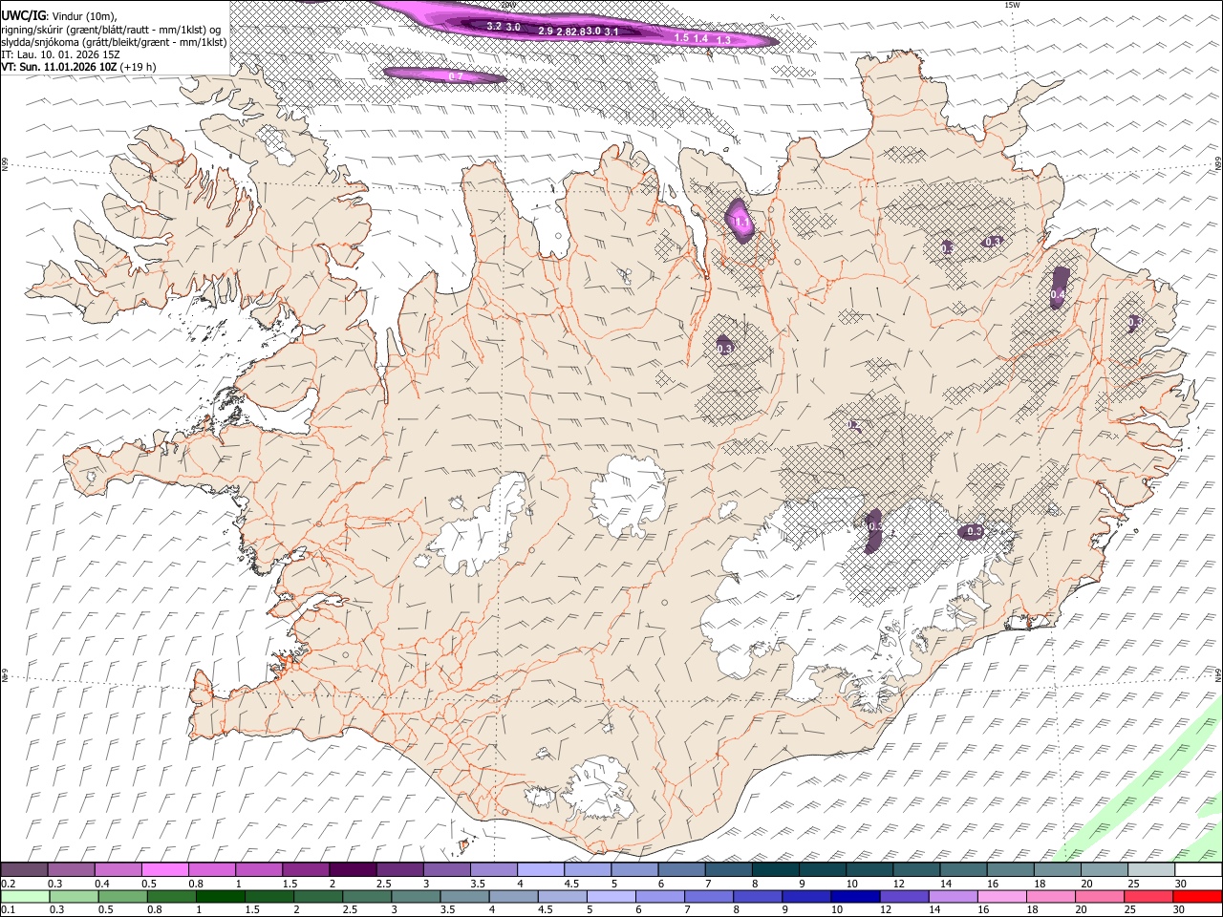Click the 20W longitude label
The image size is (1223, 917).
click(508, 5)
